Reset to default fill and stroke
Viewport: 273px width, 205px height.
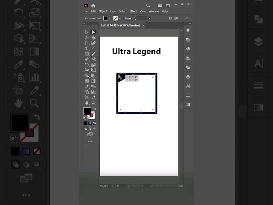pos(84,118)
